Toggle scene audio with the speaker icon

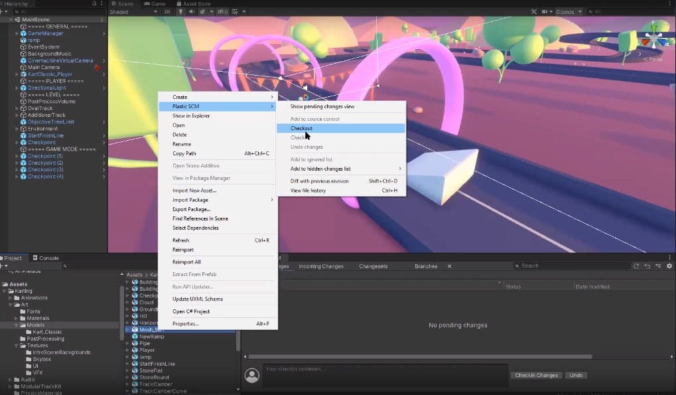191,11
